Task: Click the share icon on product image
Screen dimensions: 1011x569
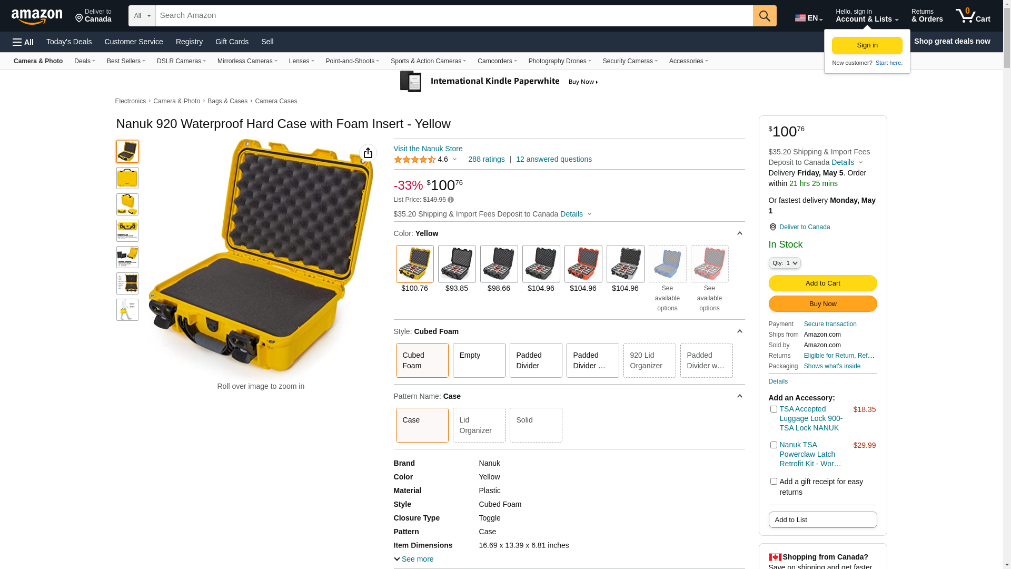Action: click(x=368, y=153)
